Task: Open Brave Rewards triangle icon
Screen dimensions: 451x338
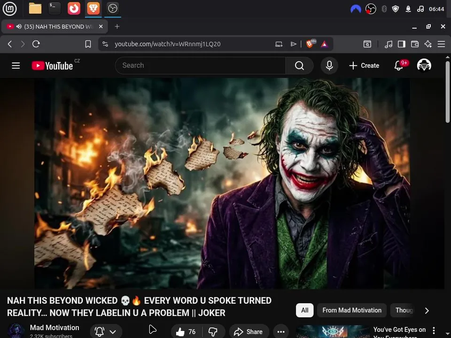Action: click(325, 44)
